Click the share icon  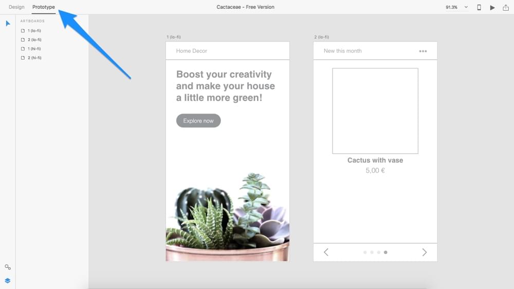click(x=506, y=7)
